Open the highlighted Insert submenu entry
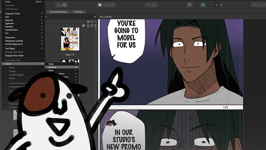Viewport: 266px width, 150px height. click(23, 64)
